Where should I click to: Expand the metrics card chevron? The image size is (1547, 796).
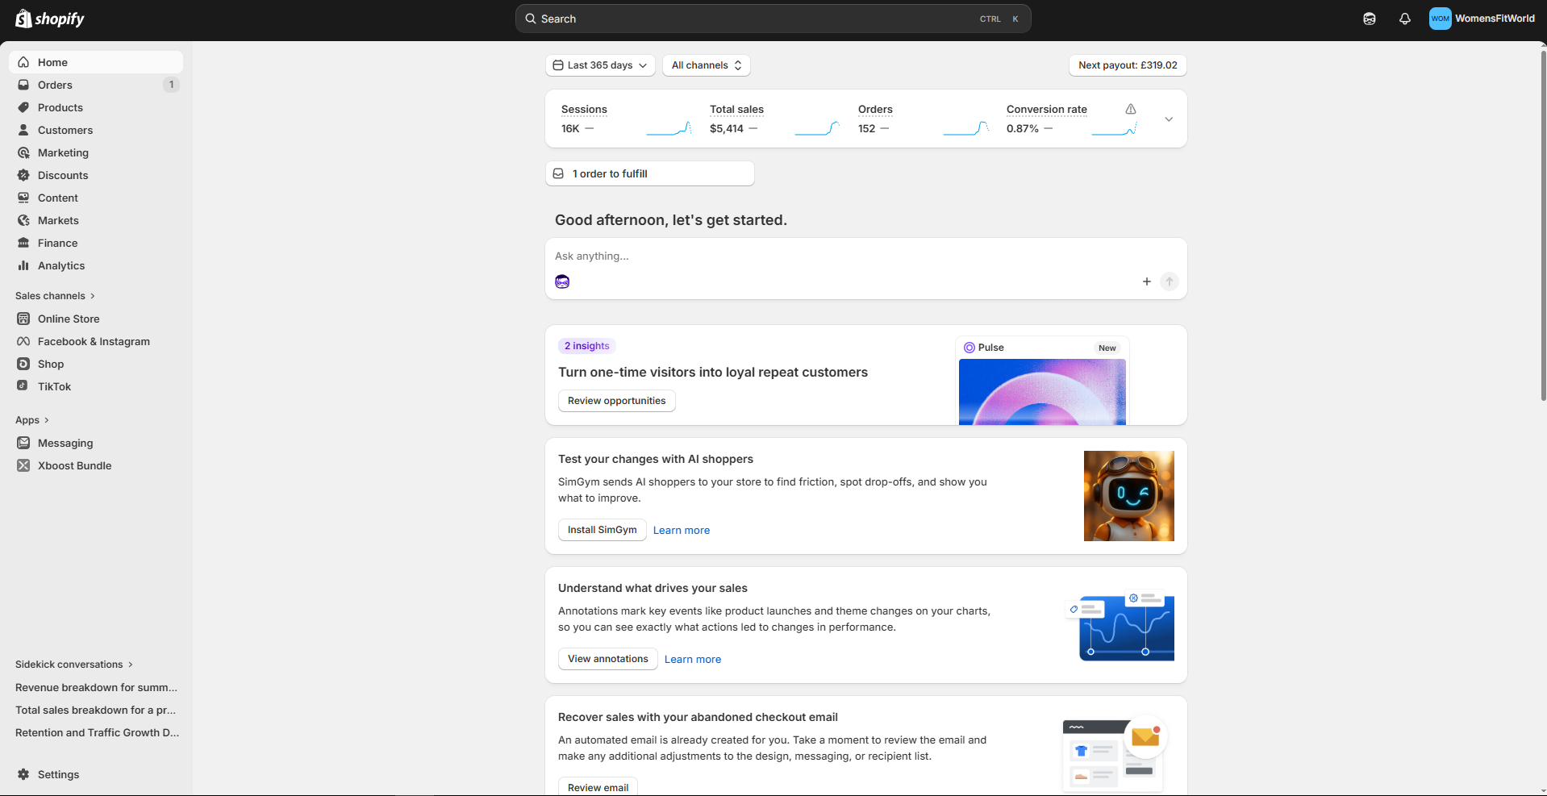point(1169,119)
